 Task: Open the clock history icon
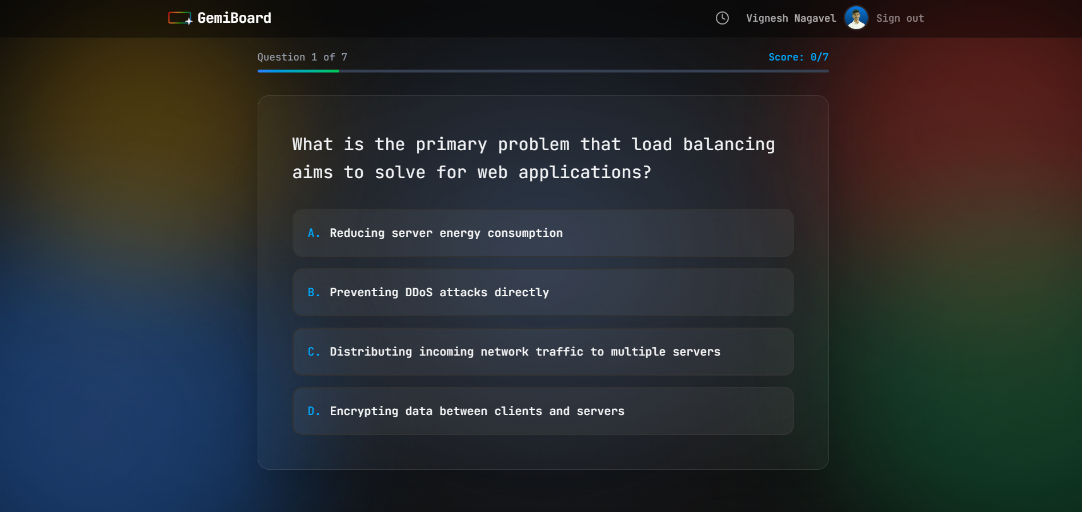click(x=722, y=18)
